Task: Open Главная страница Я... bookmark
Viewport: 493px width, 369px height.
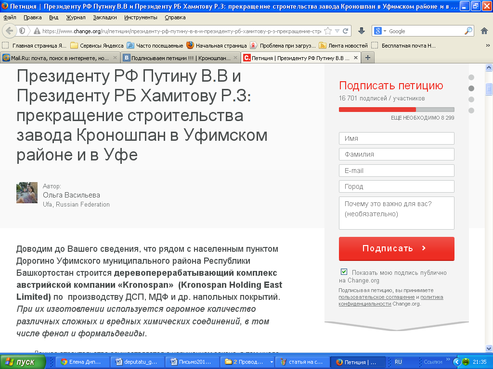Action: tap(34, 46)
